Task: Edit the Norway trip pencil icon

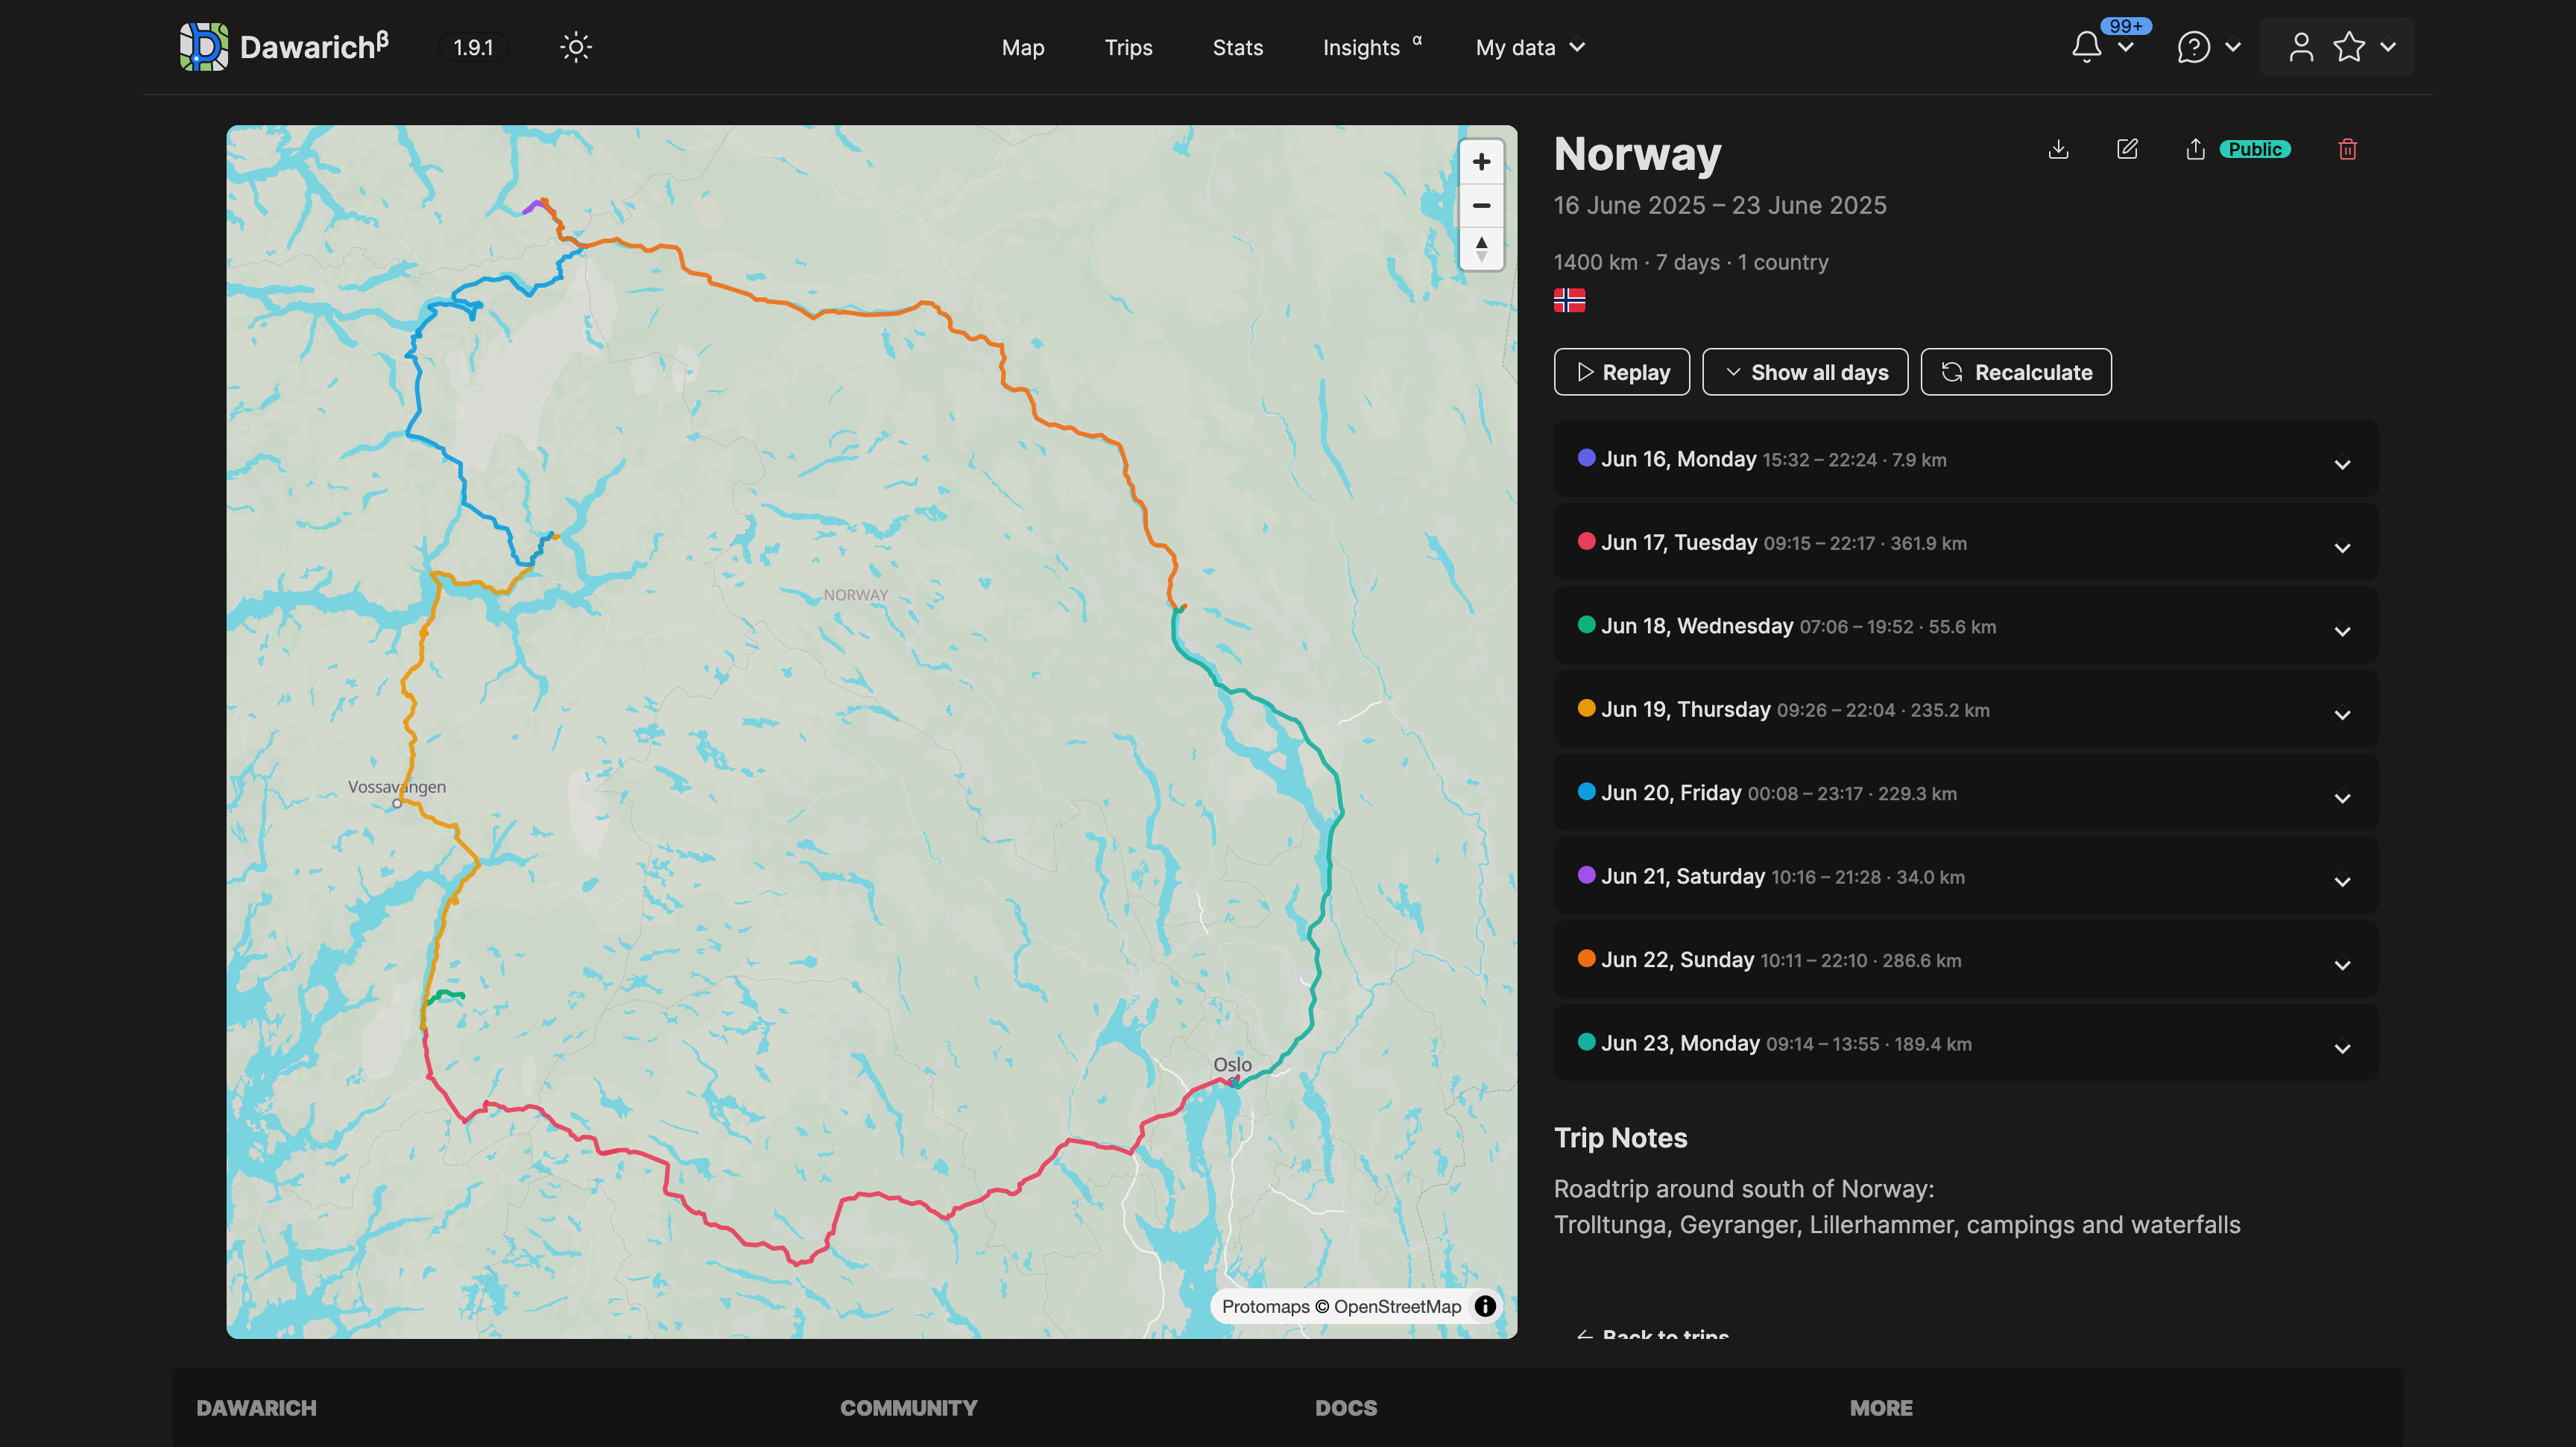Action: pyautogui.click(x=2127, y=149)
